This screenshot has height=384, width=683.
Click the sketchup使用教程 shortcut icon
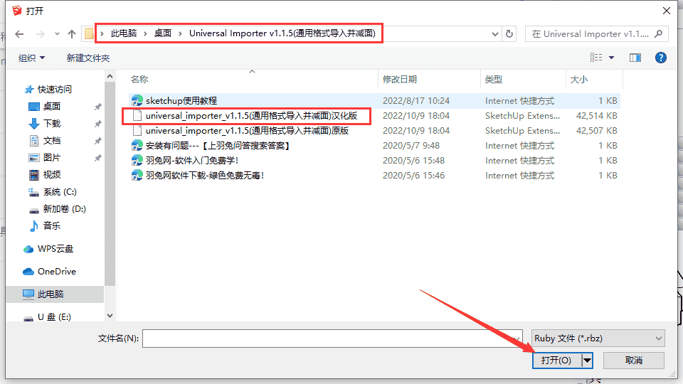point(137,100)
